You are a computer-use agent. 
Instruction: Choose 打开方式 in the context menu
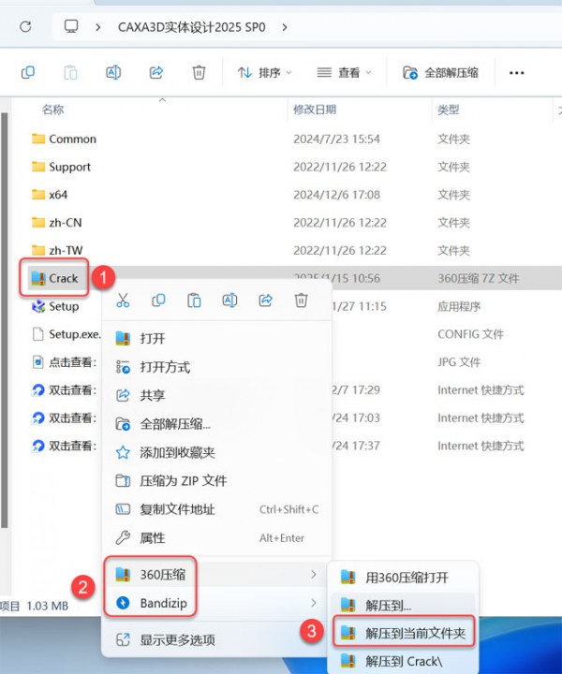coord(216,367)
